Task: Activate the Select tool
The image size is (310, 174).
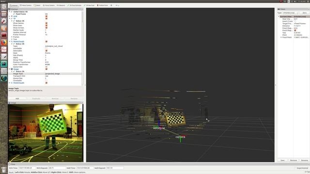Action: (x=37, y=5)
